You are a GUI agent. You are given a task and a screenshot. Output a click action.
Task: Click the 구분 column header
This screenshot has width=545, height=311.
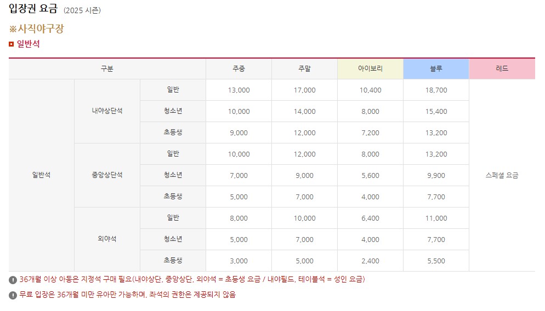[107, 69]
